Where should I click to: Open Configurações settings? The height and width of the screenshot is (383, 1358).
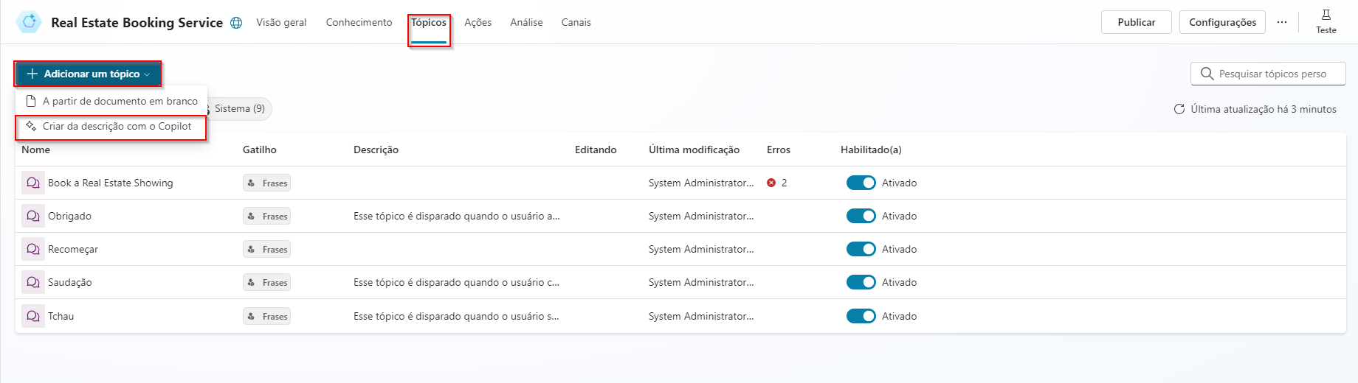[1222, 22]
